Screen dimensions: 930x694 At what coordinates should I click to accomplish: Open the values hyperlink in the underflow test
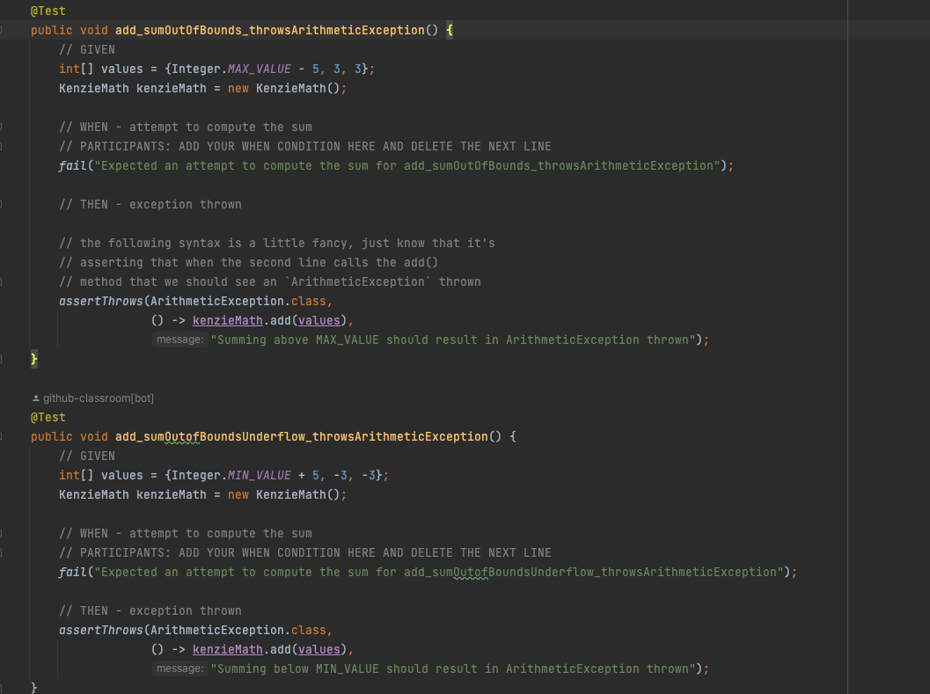point(319,649)
